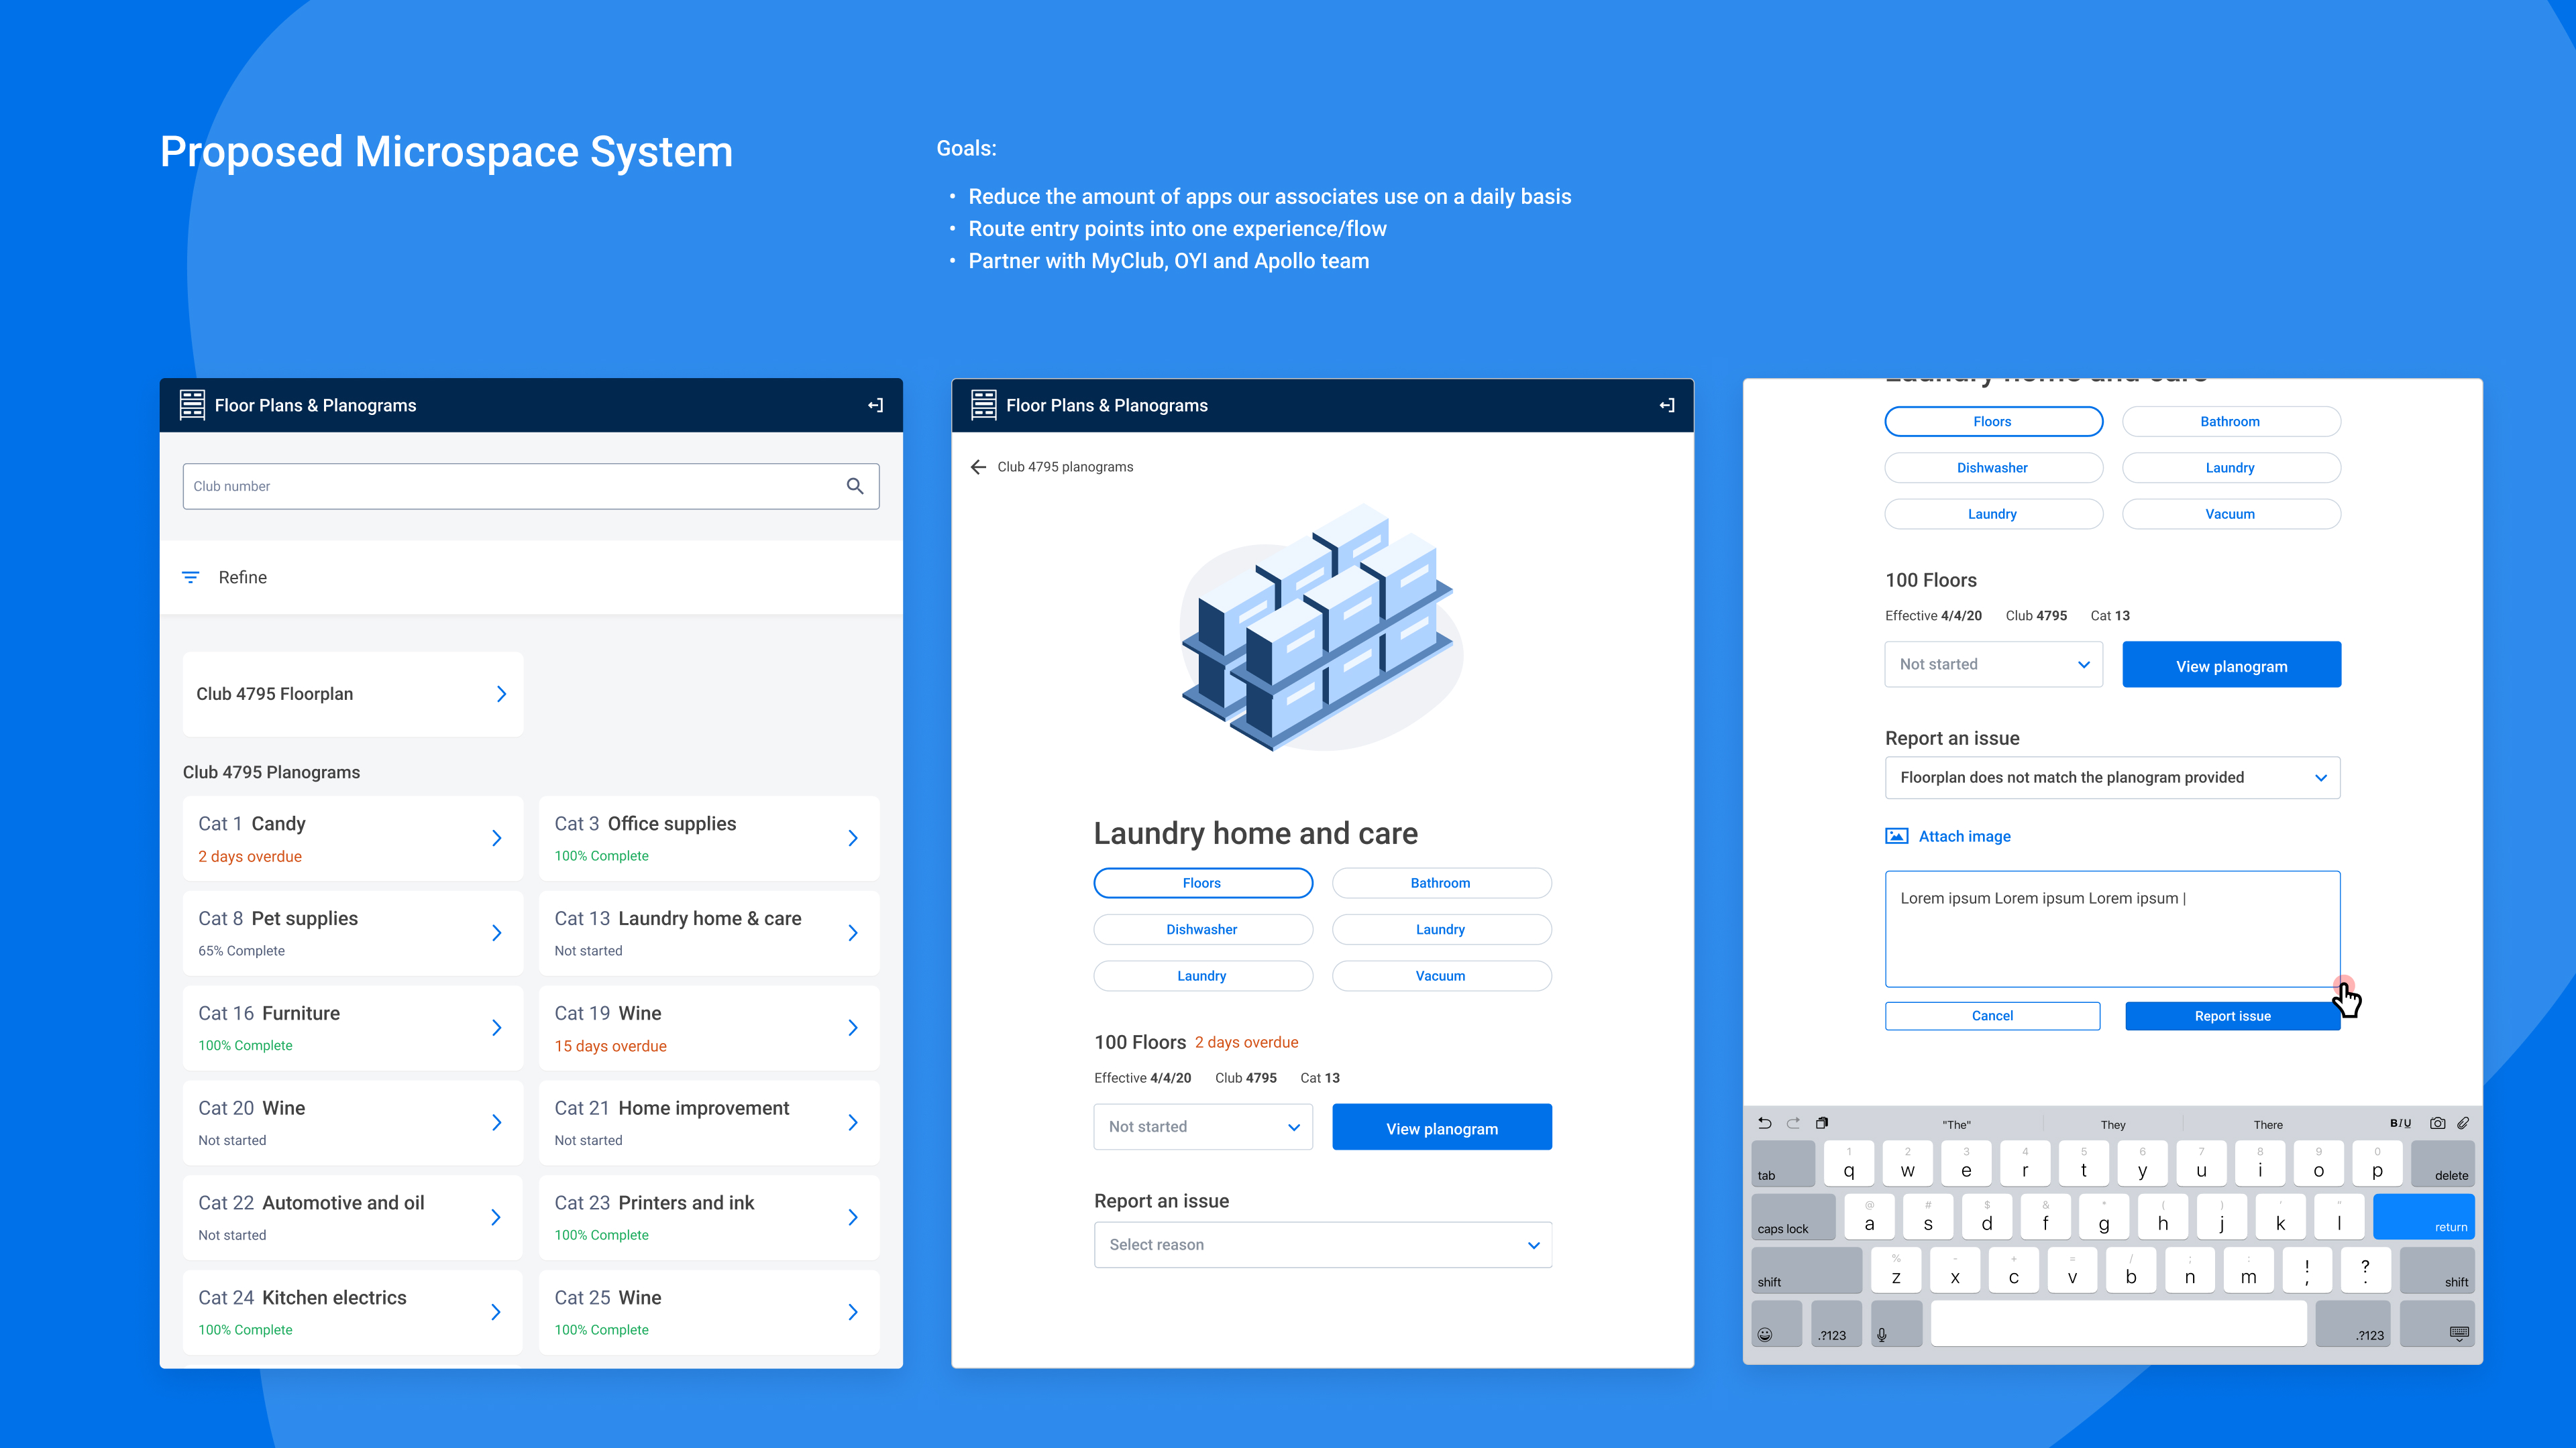Image resolution: width=2576 pixels, height=1448 pixels.
Task: Open Cat 16 Furniture planogram card
Action: pos(353,1028)
